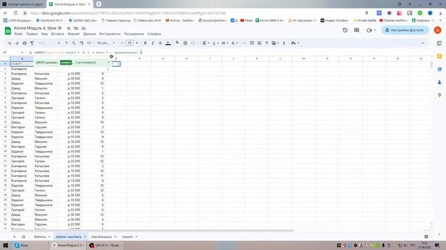Decrease font size with minus button
Image resolution: width=446 pixels, height=250 pixels.
122,43
